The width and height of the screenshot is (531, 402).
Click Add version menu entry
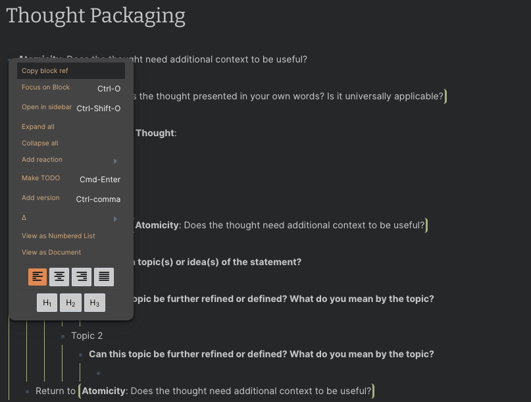coord(41,198)
